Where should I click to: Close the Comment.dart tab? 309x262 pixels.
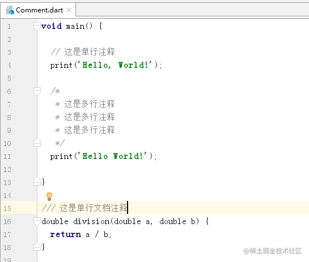(69, 10)
